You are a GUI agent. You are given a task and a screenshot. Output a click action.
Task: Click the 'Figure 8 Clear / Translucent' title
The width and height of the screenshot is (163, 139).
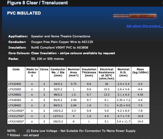[x=38, y=3]
